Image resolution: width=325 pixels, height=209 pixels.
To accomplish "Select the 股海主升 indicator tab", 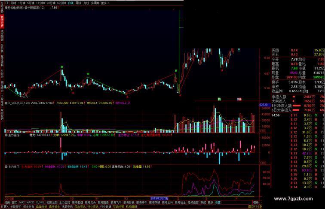I will pyautogui.click(x=168, y=203).
